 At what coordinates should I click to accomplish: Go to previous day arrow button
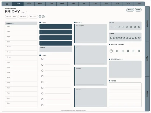[40, 17]
